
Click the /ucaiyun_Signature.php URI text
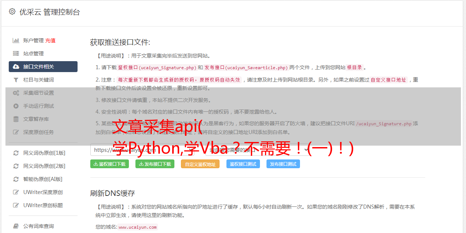pyautogui.click(x=384, y=123)
